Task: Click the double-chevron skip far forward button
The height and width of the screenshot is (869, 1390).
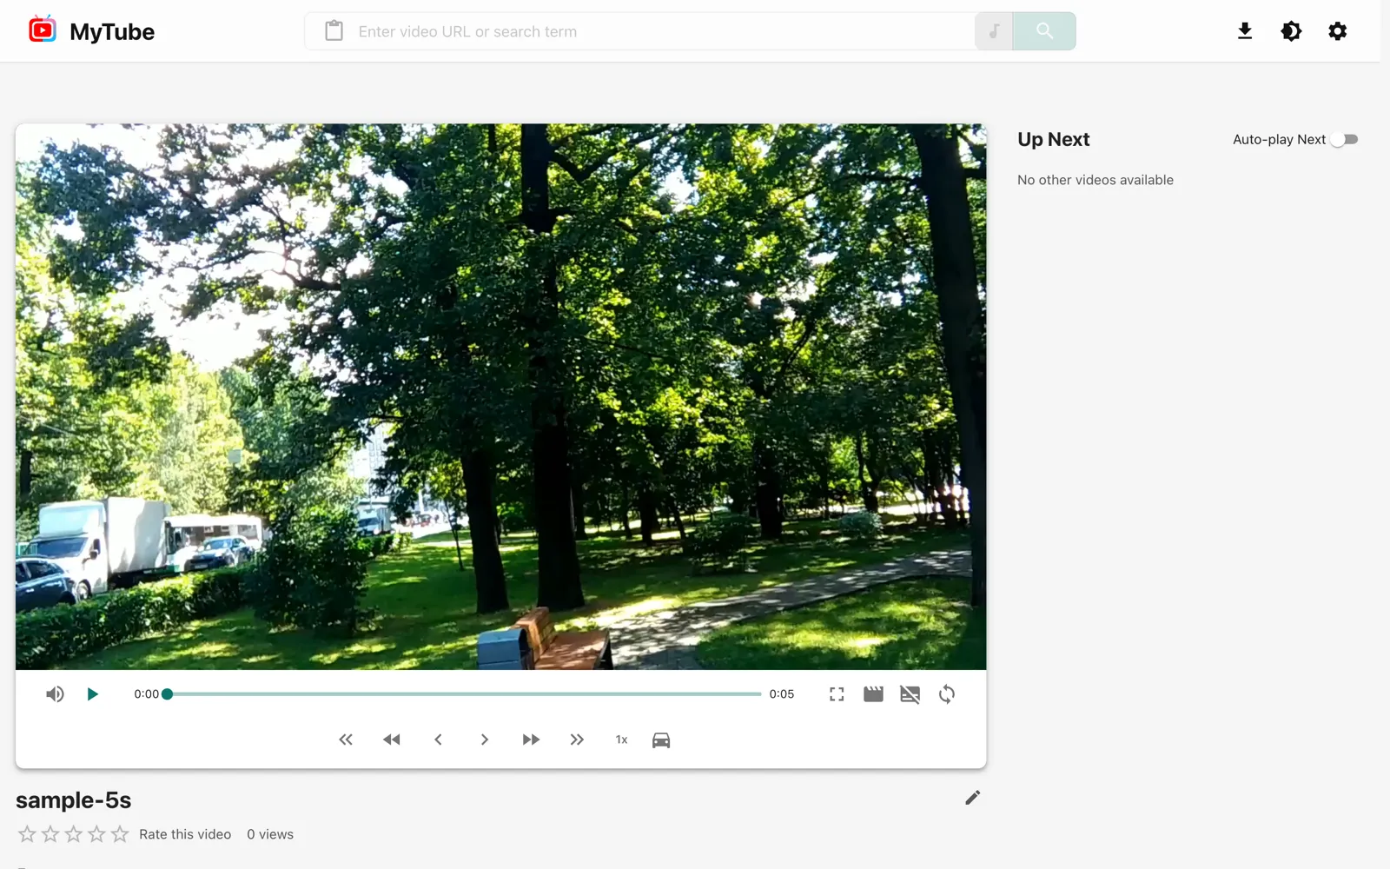Action: [x=577, y=740]
